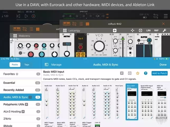Open the Favorites list
This screenshot has width=170, height=127.
click(x=21, y=74)
